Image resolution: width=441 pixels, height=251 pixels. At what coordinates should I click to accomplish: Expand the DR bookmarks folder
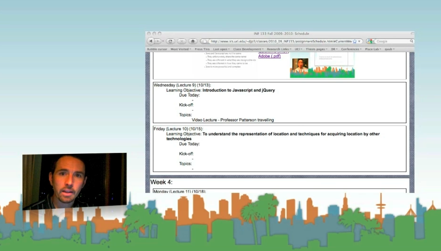tap(334, 49)
